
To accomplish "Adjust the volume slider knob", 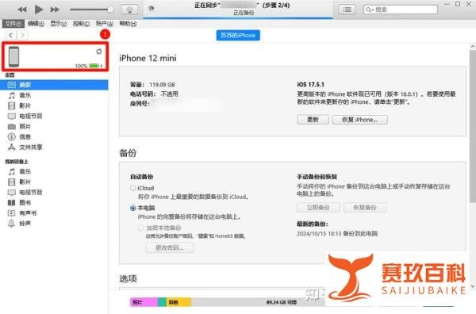I will pyautogui.click(x=110, y=10).
